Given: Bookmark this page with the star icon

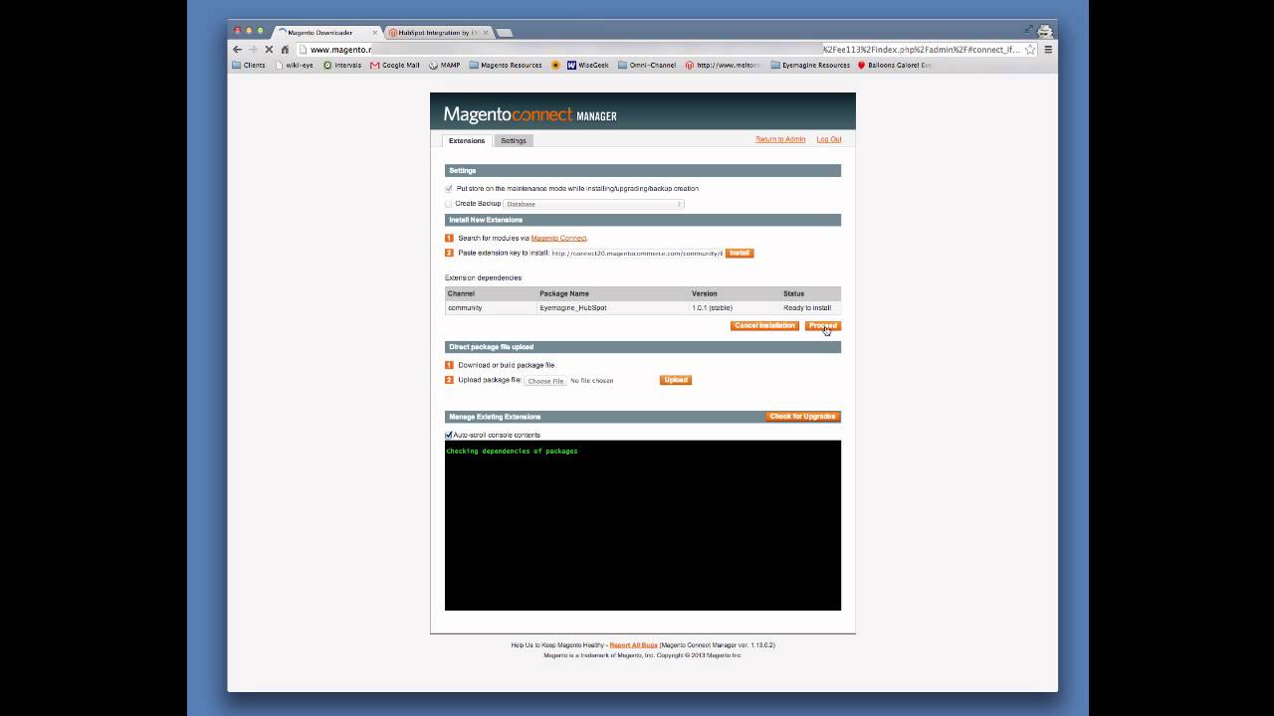Looking at the screenshot, I should coord(1030,49).
